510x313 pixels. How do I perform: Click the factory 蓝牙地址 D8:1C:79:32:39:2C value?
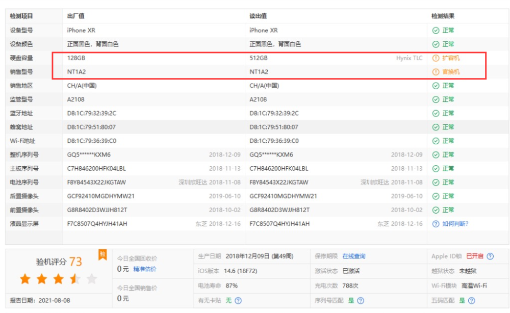[x=92, y=114]
